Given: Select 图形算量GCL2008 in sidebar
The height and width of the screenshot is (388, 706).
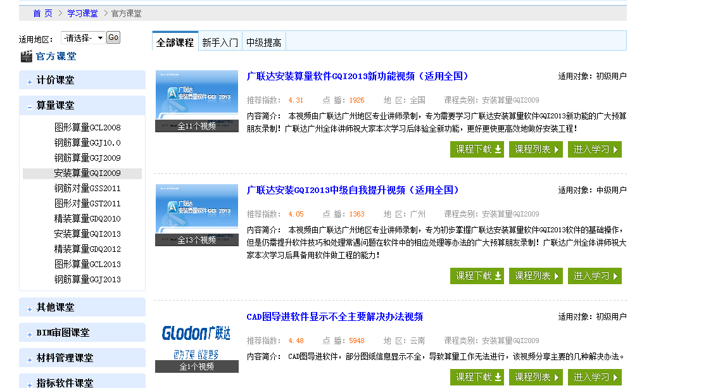Looking at the screenshot, I should click(x=87, y=127).
